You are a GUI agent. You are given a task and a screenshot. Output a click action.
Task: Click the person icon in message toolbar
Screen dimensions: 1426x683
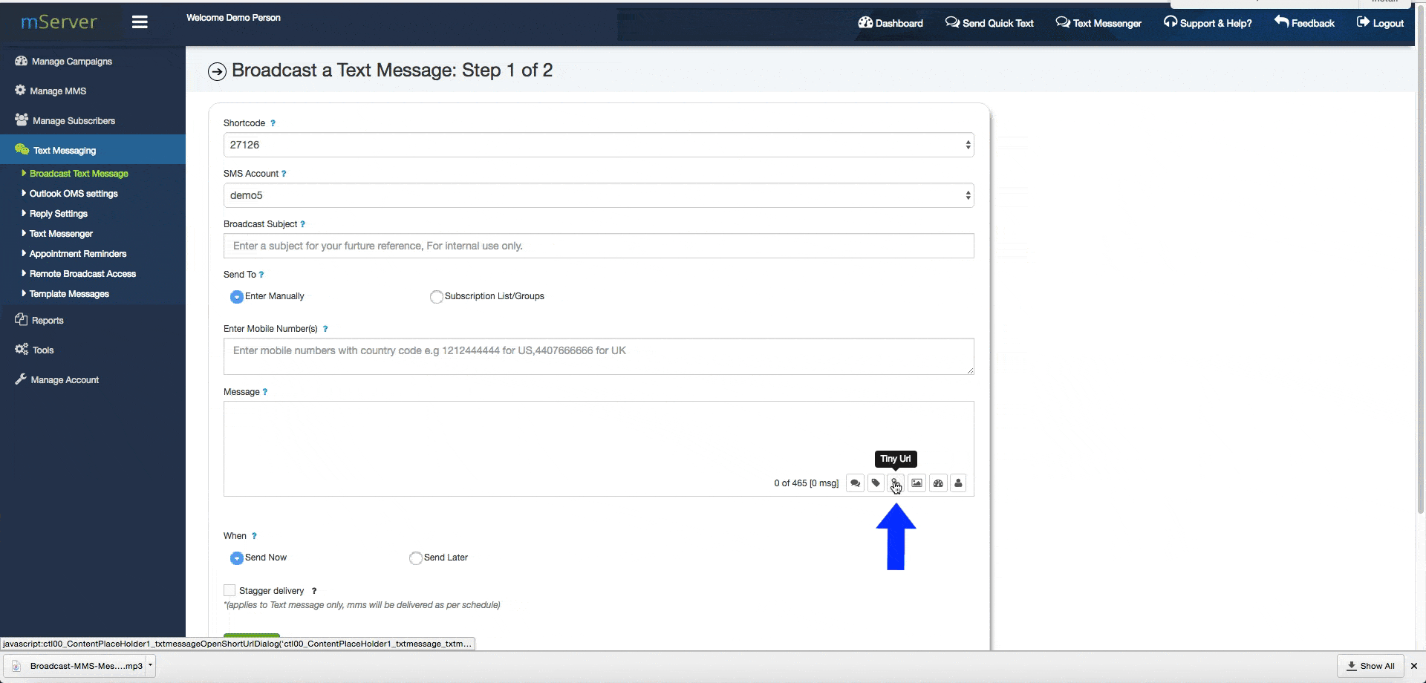[958, 483]
